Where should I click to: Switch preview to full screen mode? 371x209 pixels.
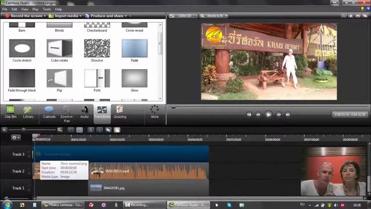[358, 16]
